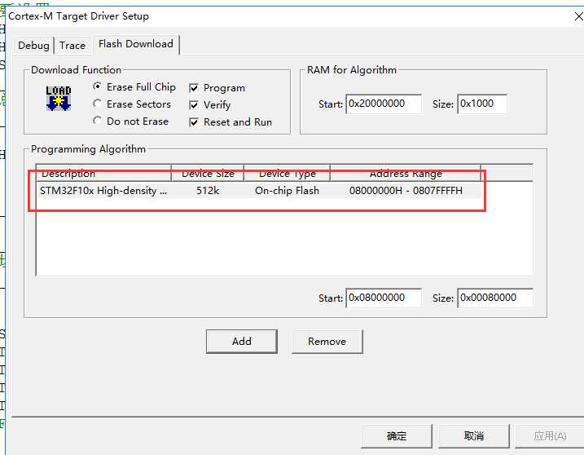Select the Flash Download tab

[136, 44]
